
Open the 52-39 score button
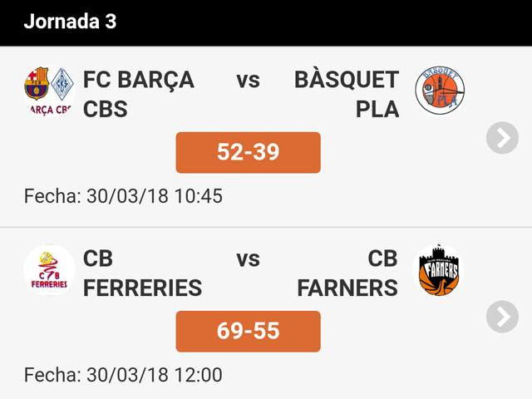248,152
